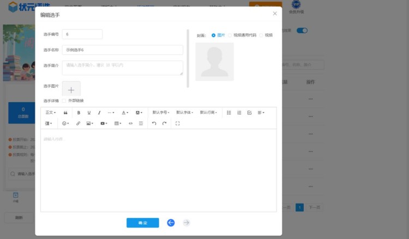This screenshot has width=409, height=239.
Task: Click the plus box to upload 选手图片
Action: pos(71,89)
